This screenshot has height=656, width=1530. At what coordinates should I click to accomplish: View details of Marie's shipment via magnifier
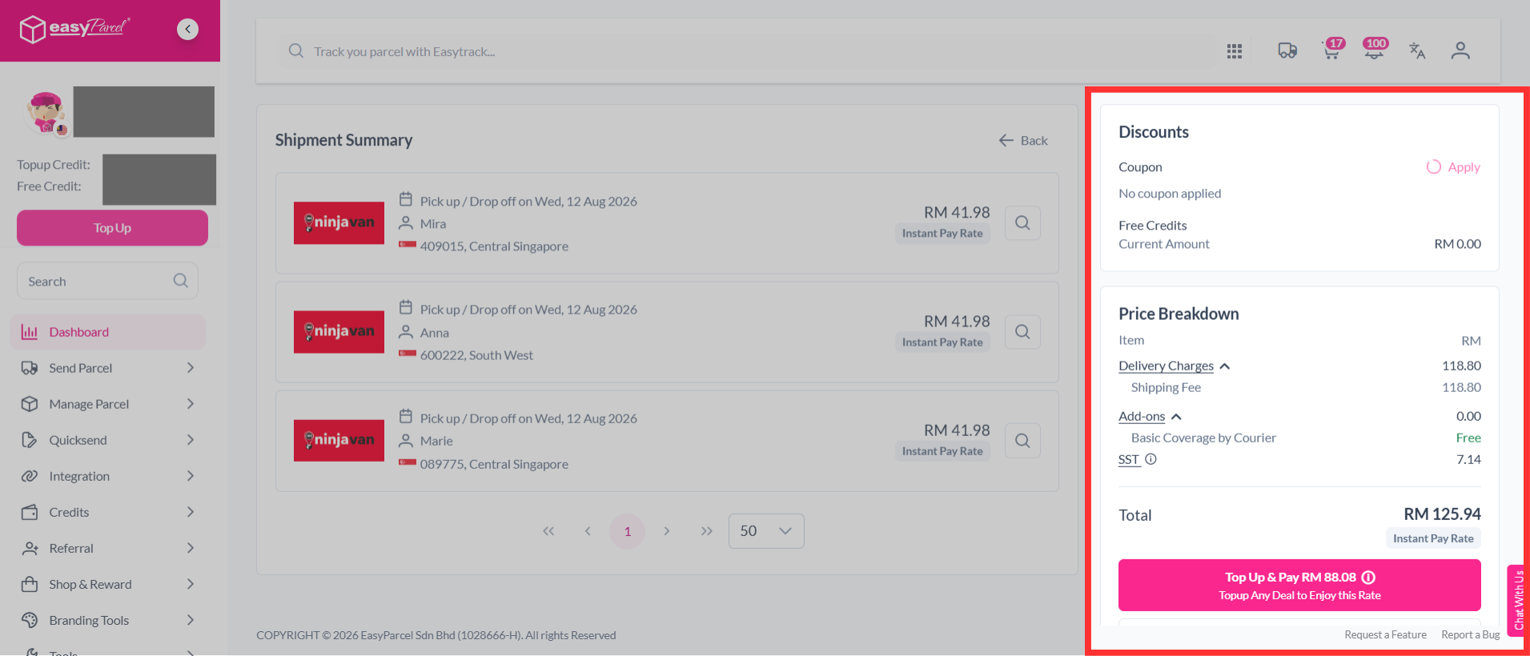click(x=1022, y=441)
